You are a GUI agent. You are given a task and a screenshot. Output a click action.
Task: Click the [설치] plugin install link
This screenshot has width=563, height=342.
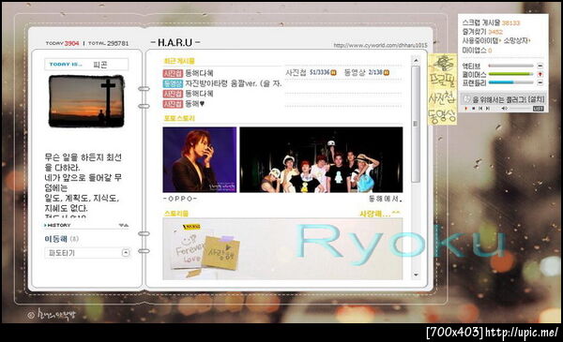tap(537, 99)
